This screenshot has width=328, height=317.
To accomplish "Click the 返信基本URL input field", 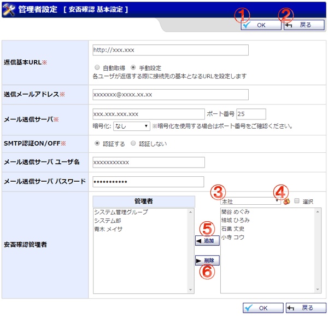I will [171, 50].
